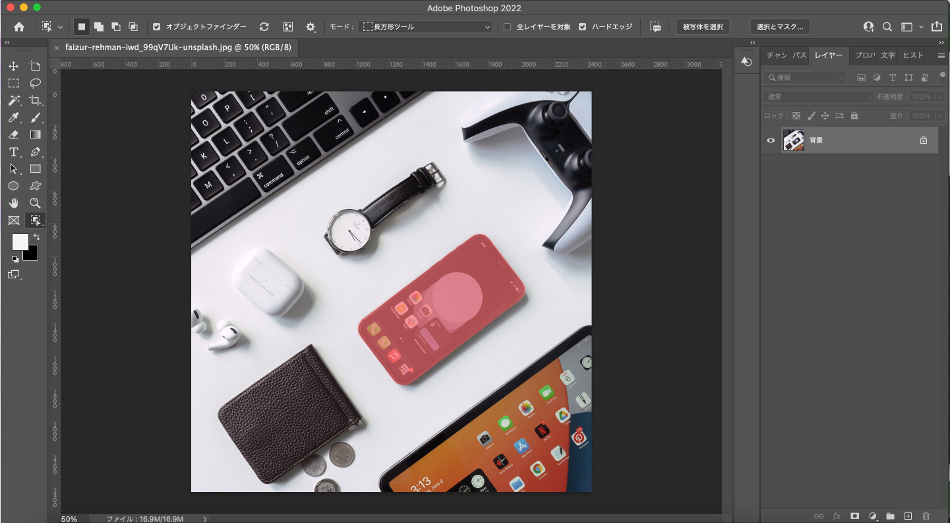Open the Layers panel menu

(941, 55)
